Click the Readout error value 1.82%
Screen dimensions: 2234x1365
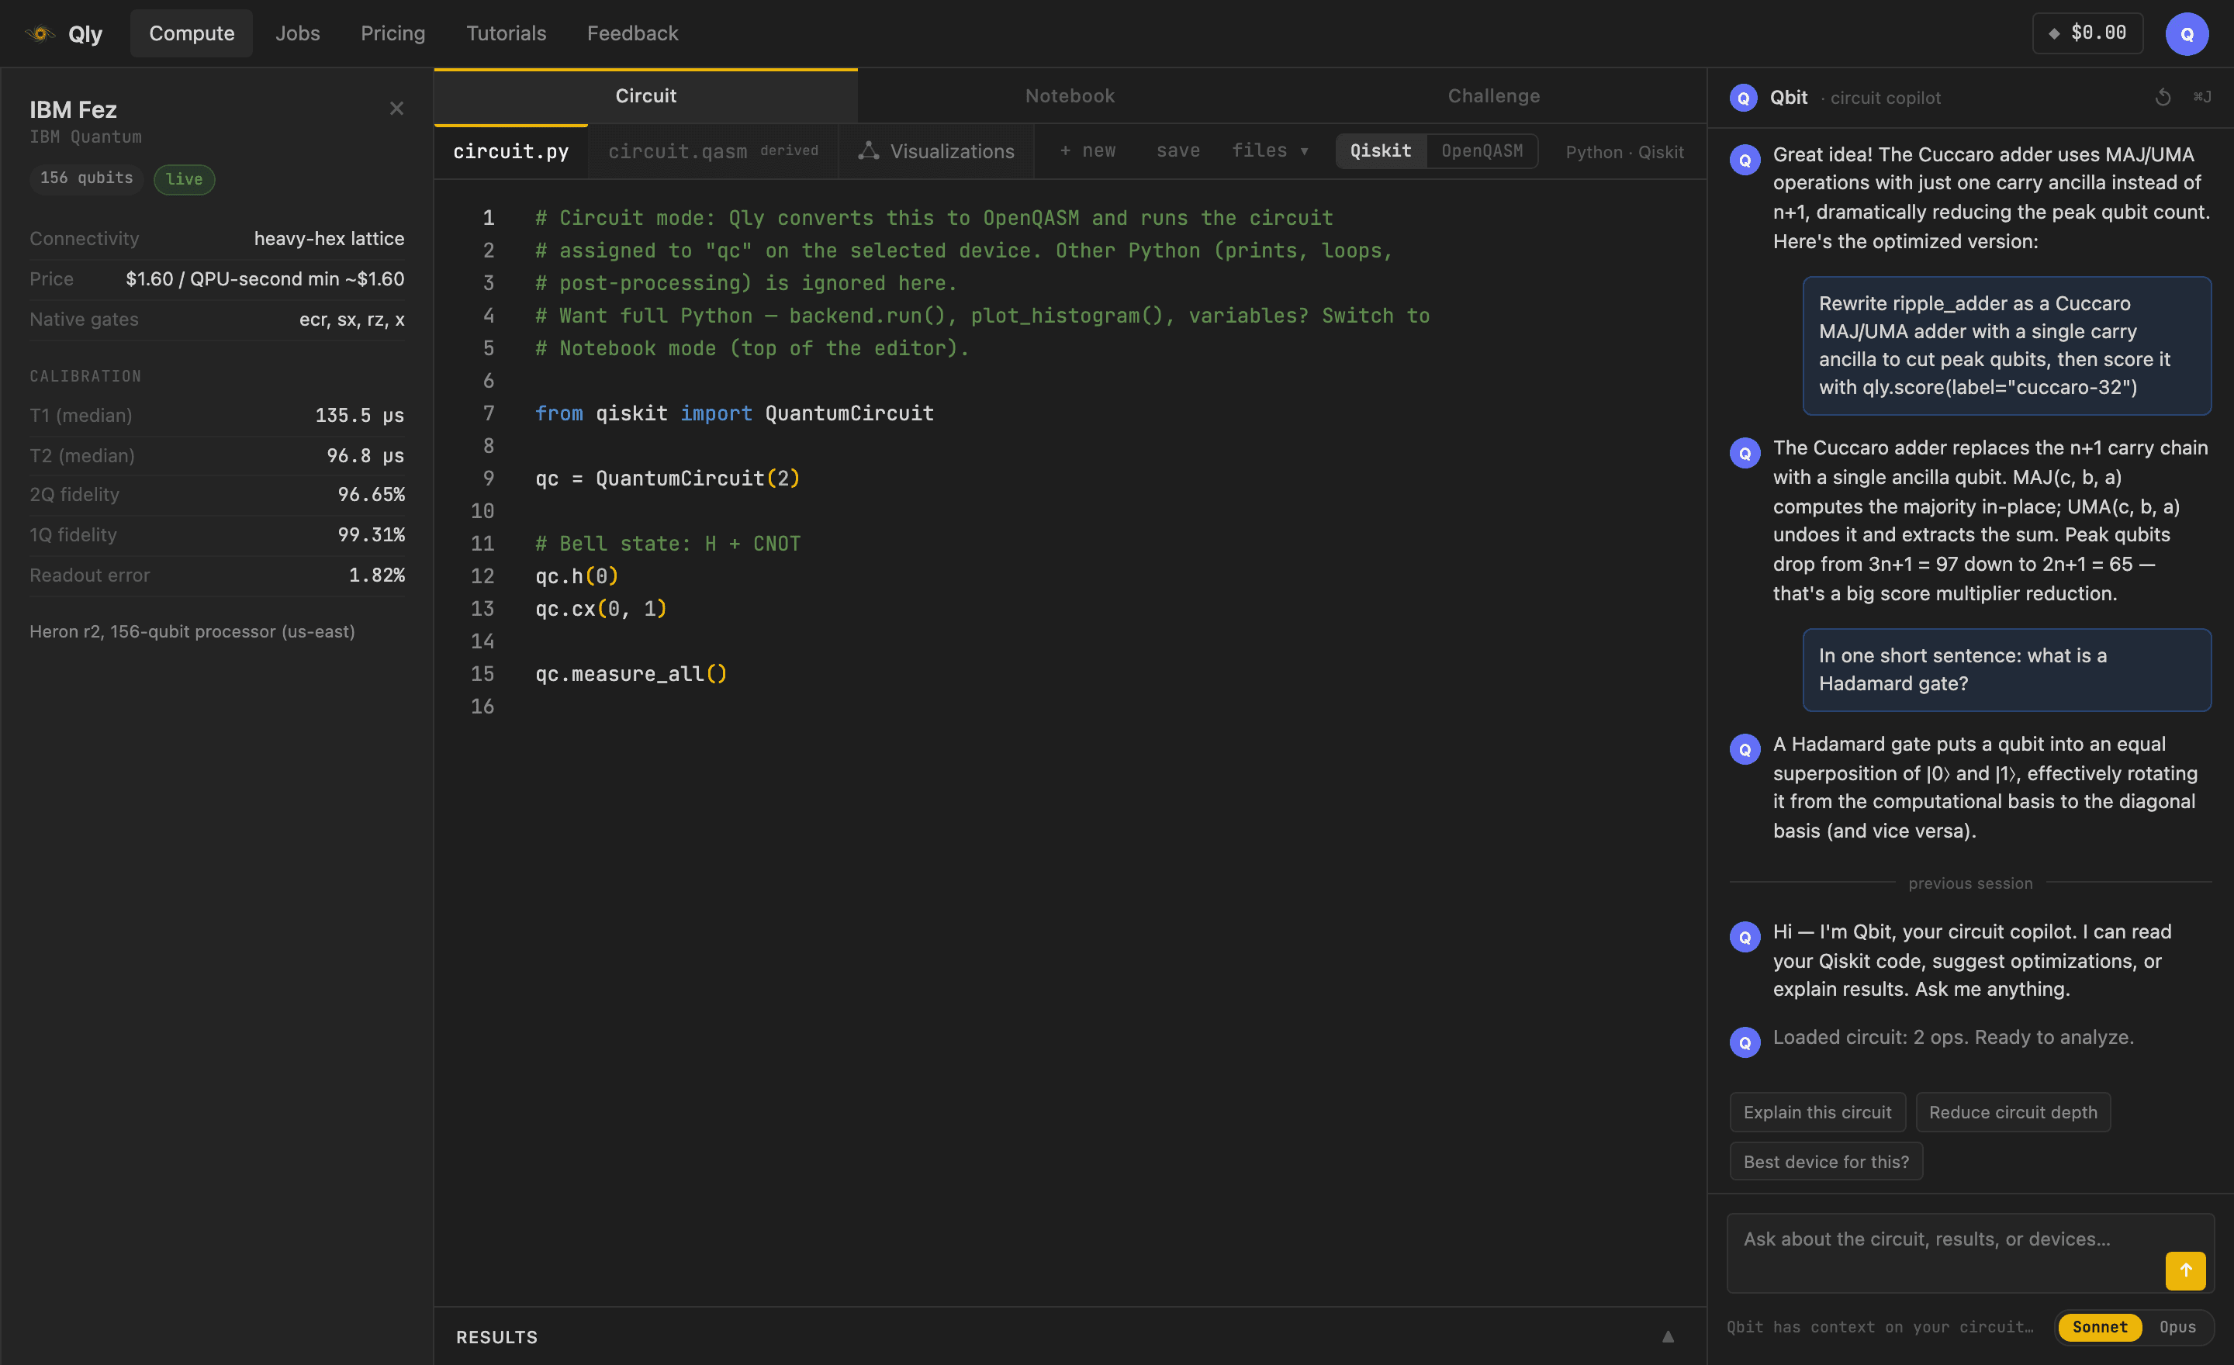pos(377,575)
